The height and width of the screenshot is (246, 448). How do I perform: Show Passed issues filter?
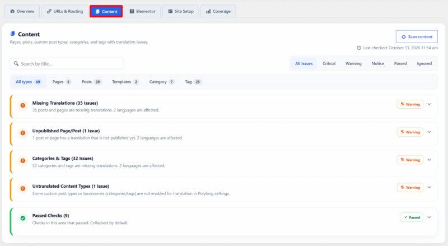[x=400, y=63]
